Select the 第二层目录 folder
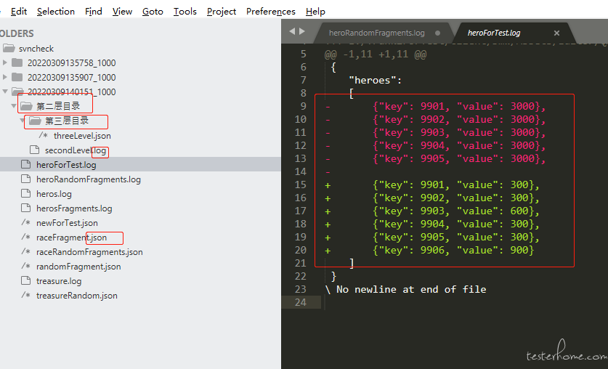The image size is (608, 369). (58, 106)
